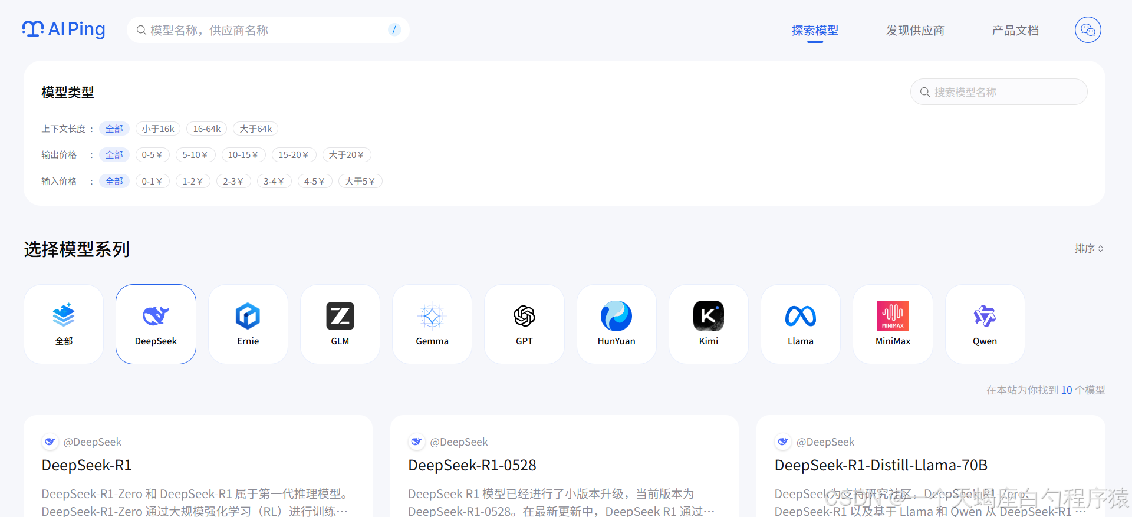
Task: Open the 产品文档 tab
Action: coord(1015,30)
